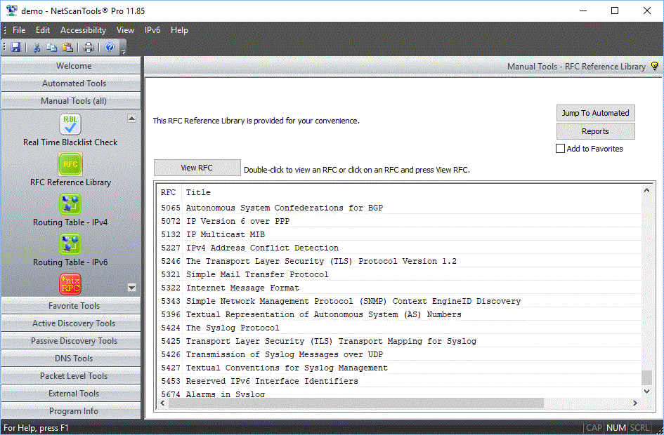The image size is (664, 435).
Task: Click the RFC list scroll left arrow
Action: (x=162, y=403)
